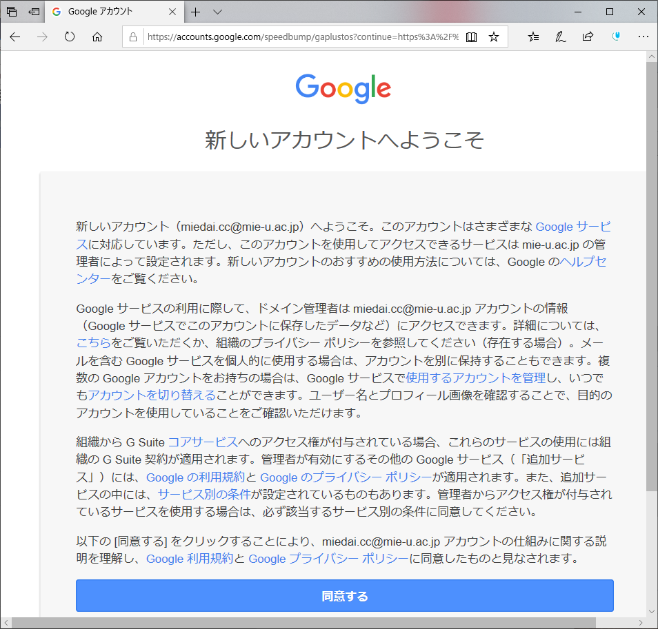Set these tabs aside icon
658x629 pixels.
[x=34, y=12]
